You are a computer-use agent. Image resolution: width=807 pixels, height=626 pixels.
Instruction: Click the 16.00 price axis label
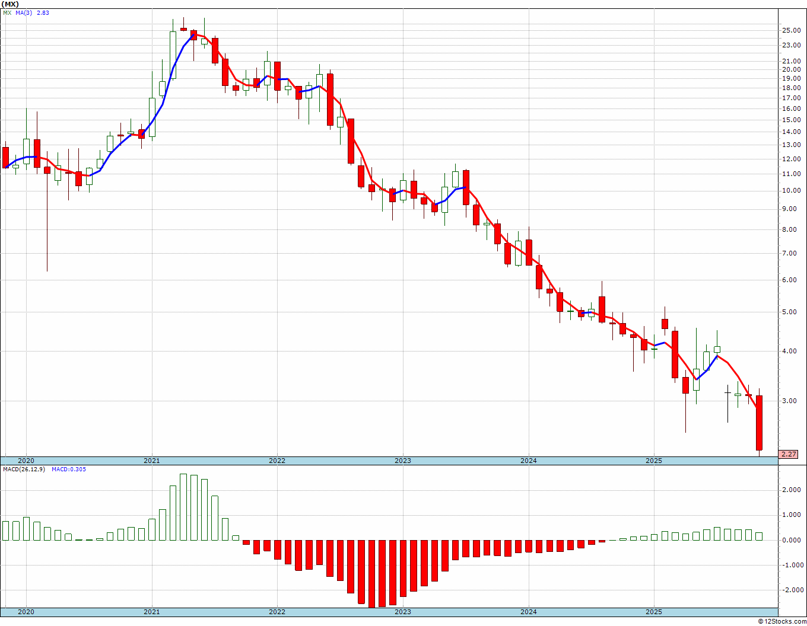[791, 108]
